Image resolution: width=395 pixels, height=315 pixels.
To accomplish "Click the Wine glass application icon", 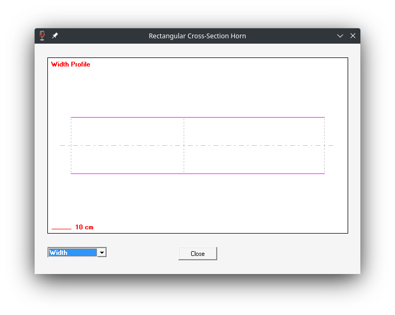I will pyautogui.click(x=42, y=36).
